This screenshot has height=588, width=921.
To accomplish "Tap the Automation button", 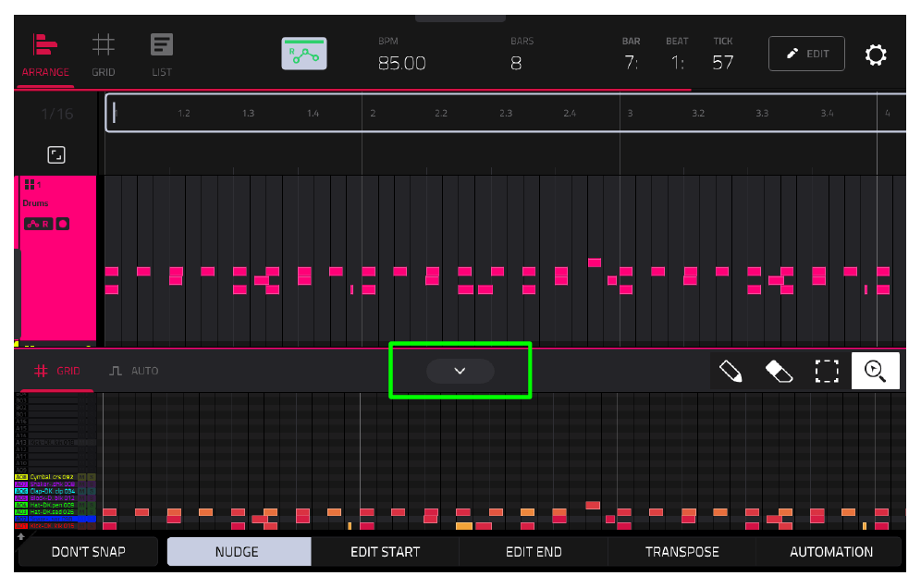I will click(x=830, y=552).
